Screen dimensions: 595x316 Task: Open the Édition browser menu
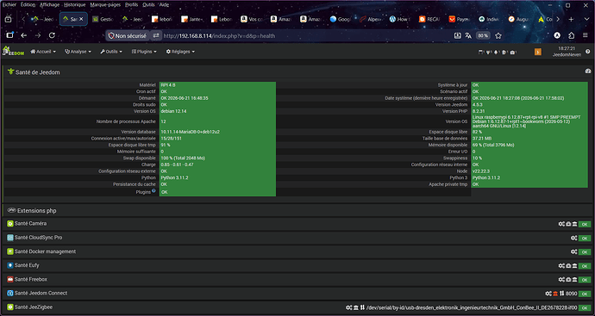coord(28,5)
